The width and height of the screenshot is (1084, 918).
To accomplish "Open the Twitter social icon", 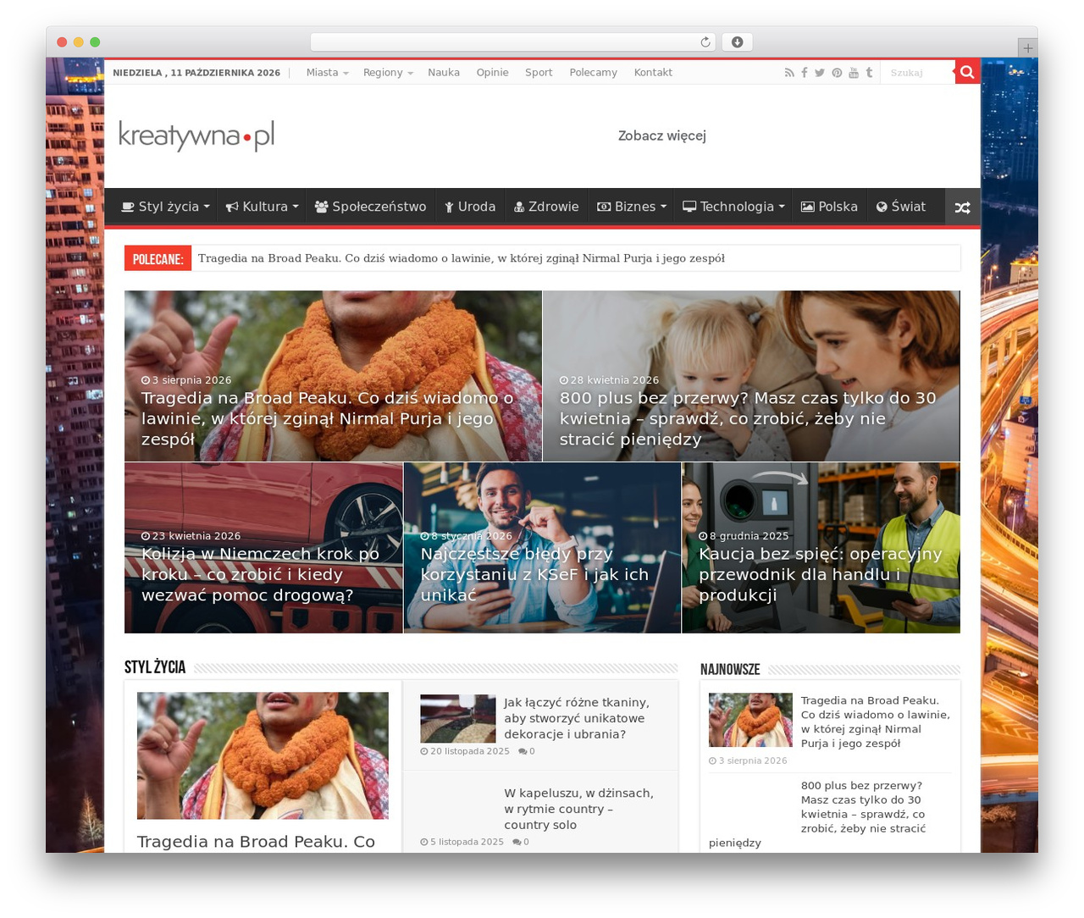I will [820, 73].
